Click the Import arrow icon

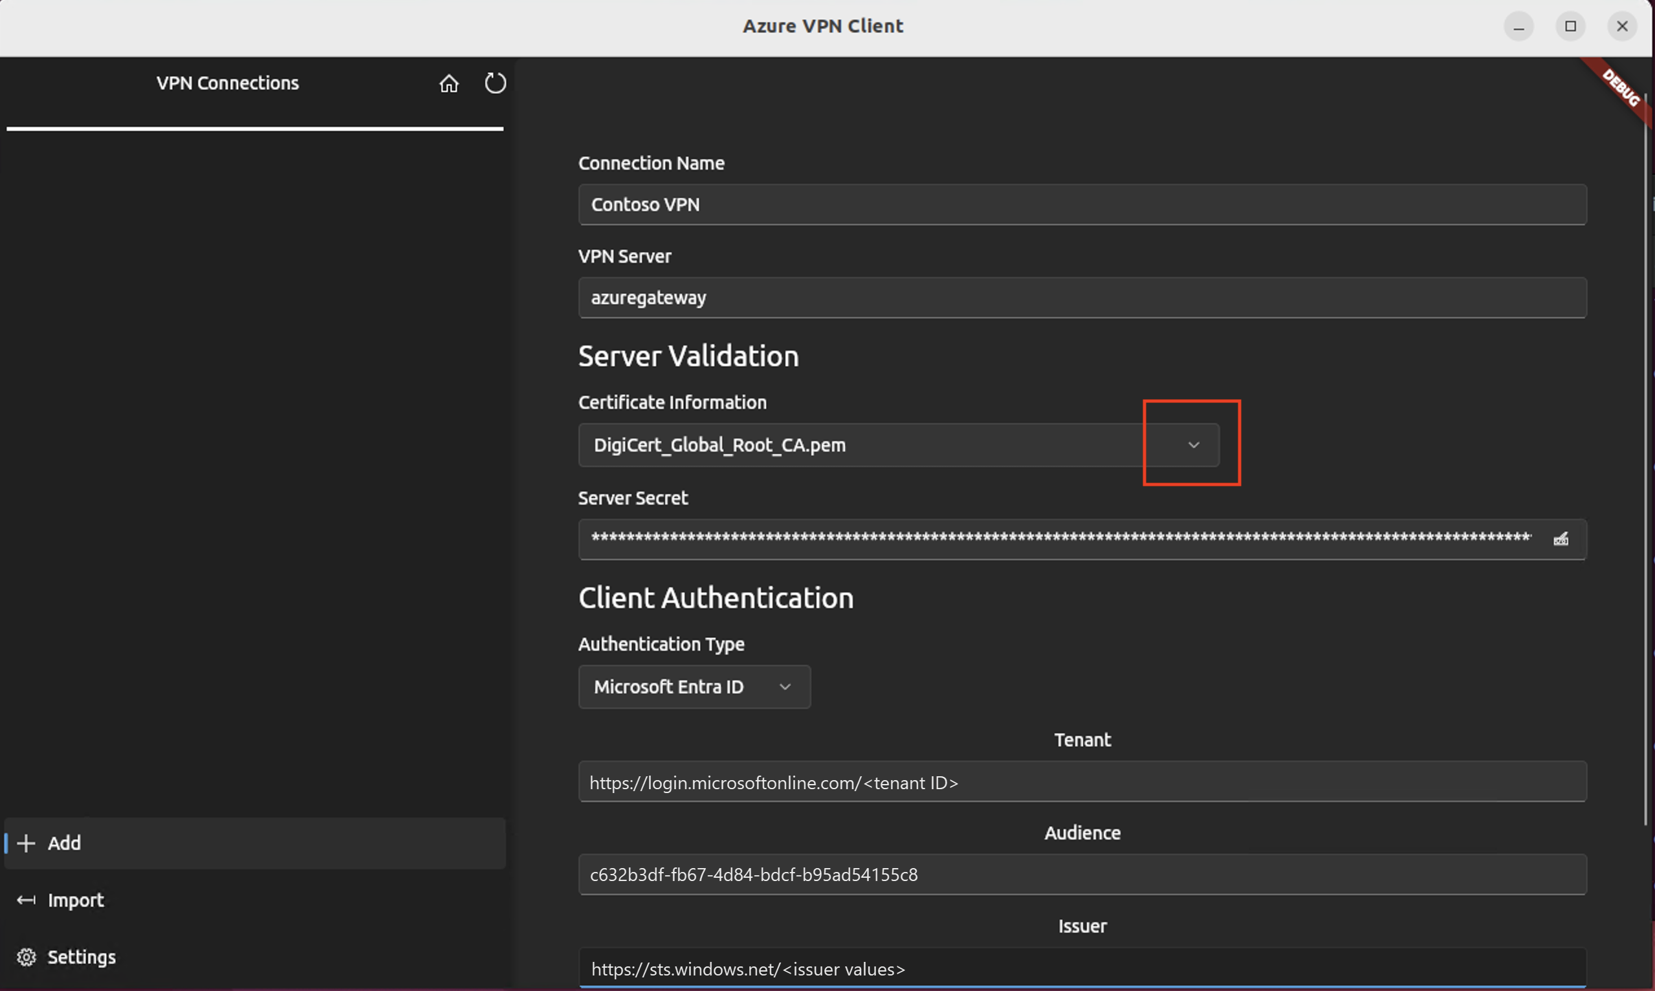(26, 900)
